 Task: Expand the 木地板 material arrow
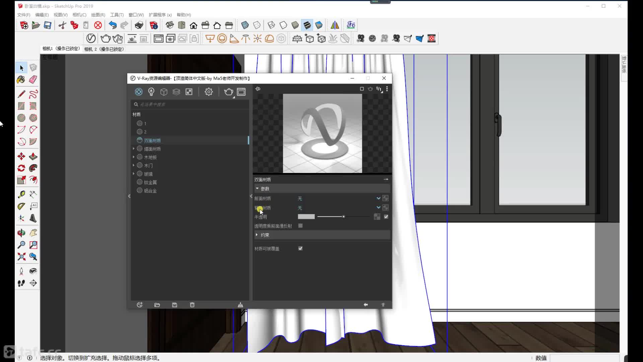(134, 157)
